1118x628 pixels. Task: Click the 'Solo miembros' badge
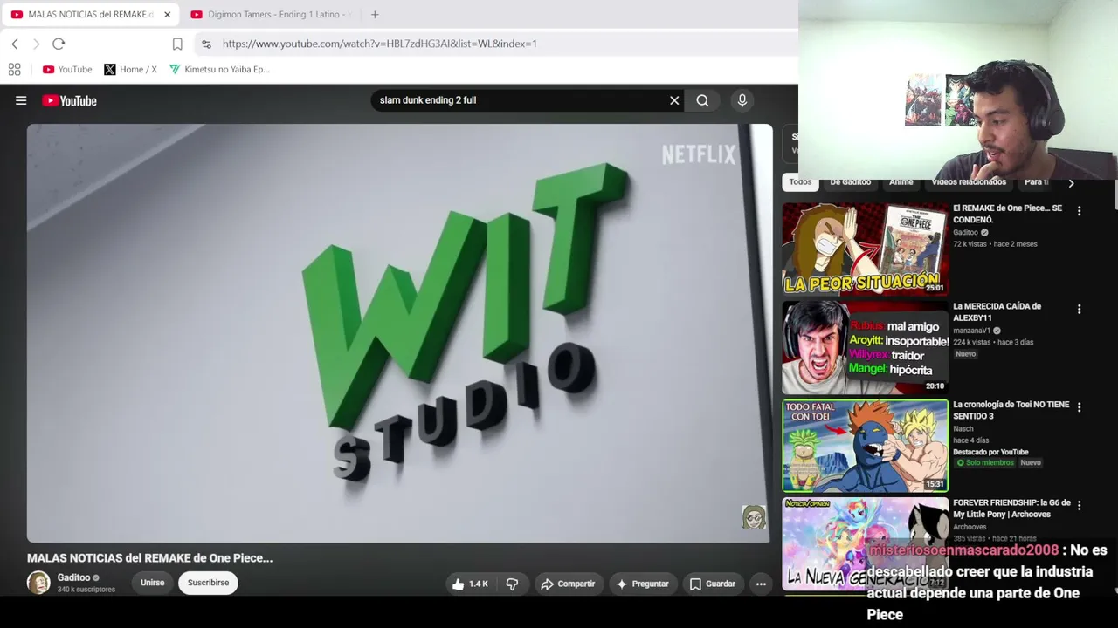click(x=984, y=462)
